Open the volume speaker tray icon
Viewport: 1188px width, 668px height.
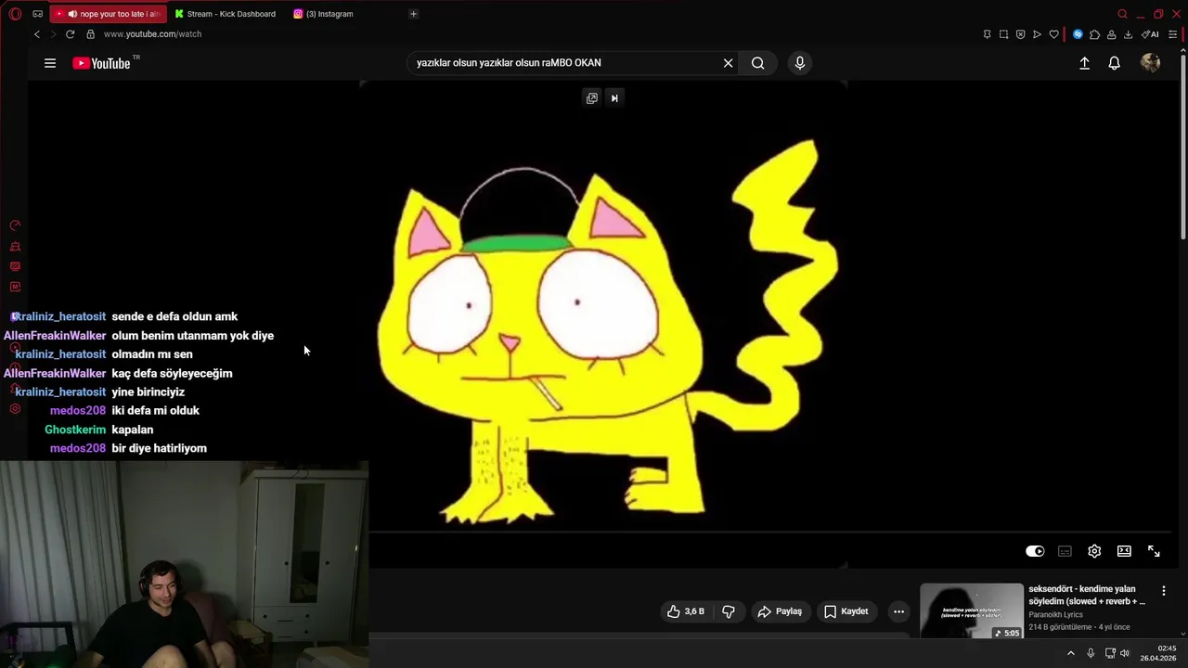(x=1125, y=653)
